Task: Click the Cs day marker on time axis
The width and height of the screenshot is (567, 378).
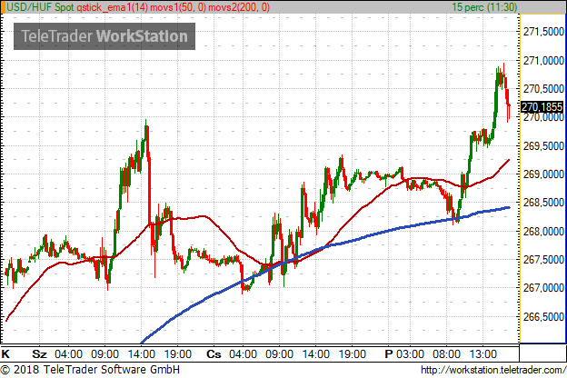Action: 214,353
